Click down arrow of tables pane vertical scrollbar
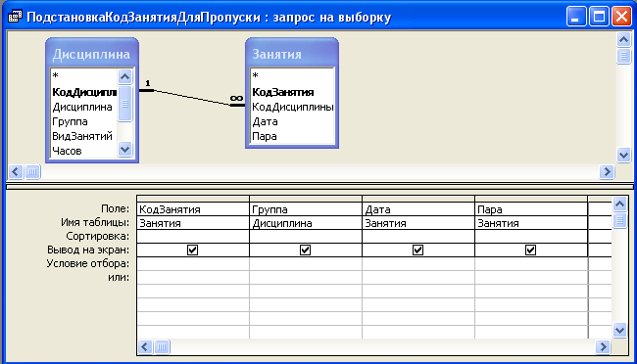Image resolution: width=637 pixels, height=364 pixels. tap(623, 155)
